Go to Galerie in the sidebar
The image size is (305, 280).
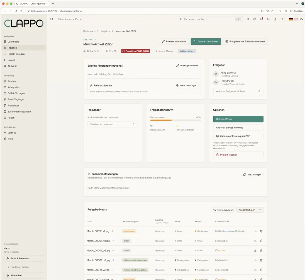point(11,60)
